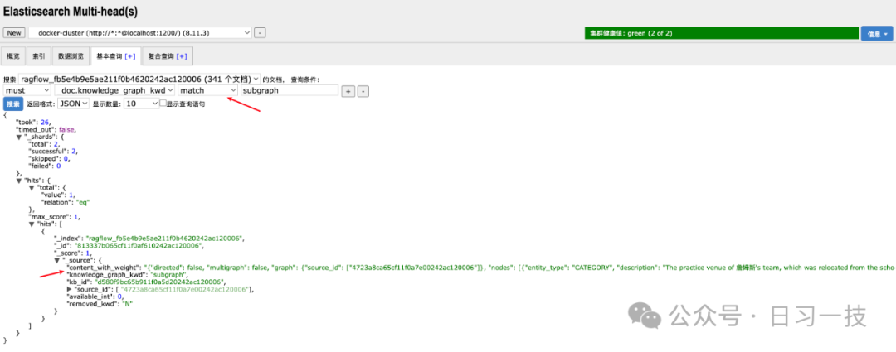The height and width of the screenshot is (352, 896).
Task: Select the 基本查询 tab
Action: point(110,56)
